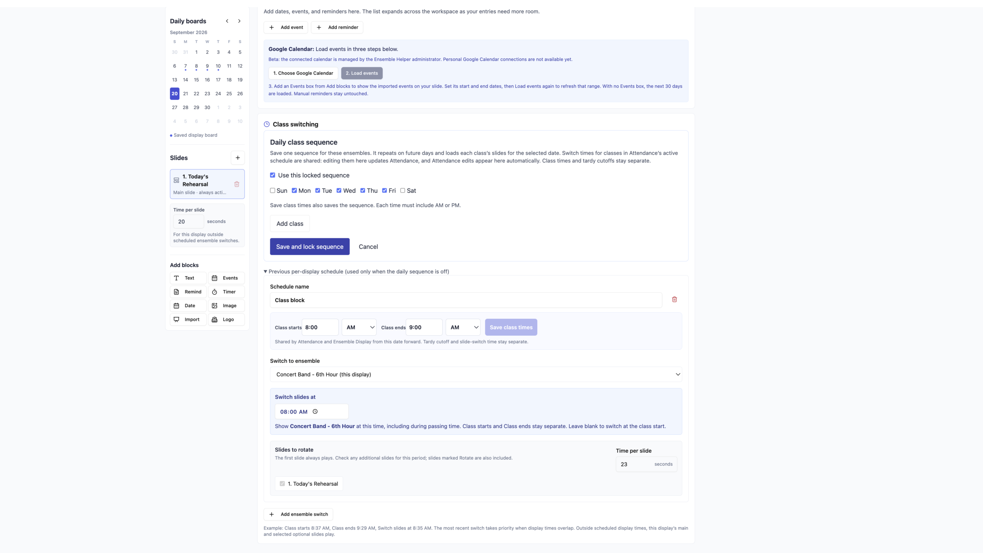
Task: Disable the Wed day checkbox
Action: point(339,190)
